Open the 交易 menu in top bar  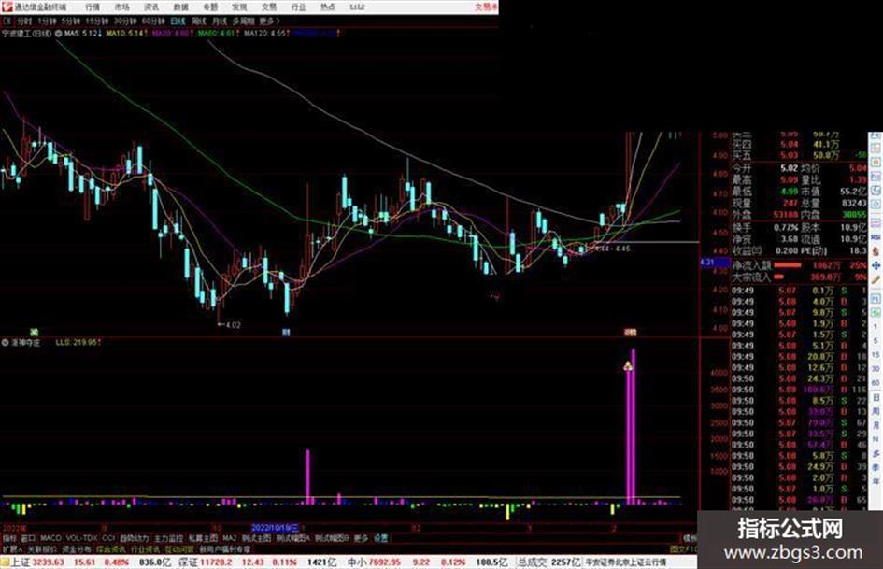click(x=268, y=7)
